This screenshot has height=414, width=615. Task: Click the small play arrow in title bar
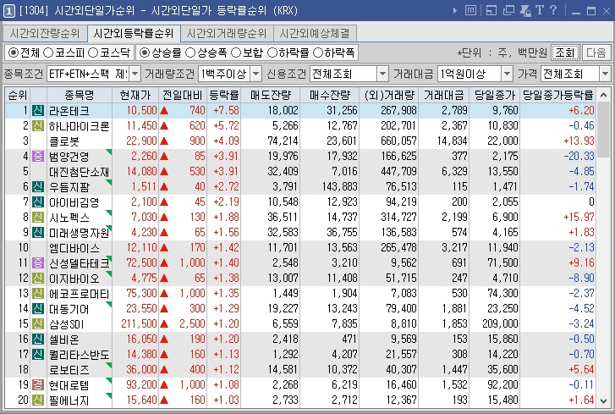coord(454,11)
